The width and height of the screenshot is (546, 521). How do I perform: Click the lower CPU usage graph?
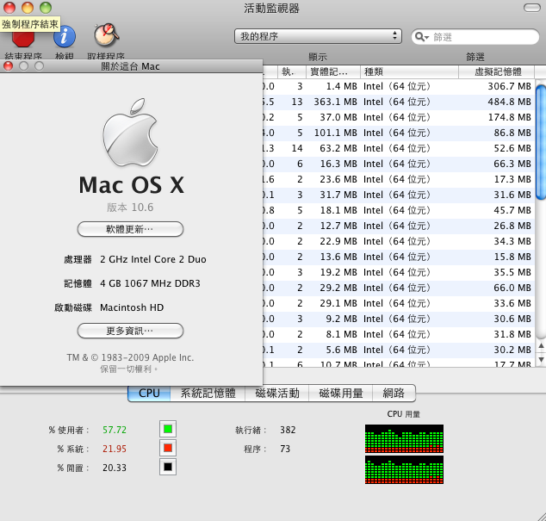(404, 470)
